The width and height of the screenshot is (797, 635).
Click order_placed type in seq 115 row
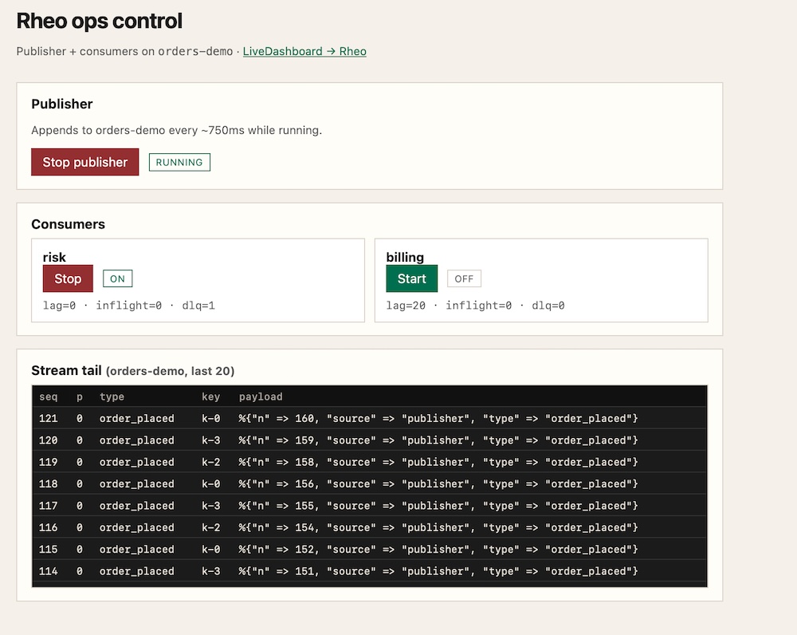(137, 550)
